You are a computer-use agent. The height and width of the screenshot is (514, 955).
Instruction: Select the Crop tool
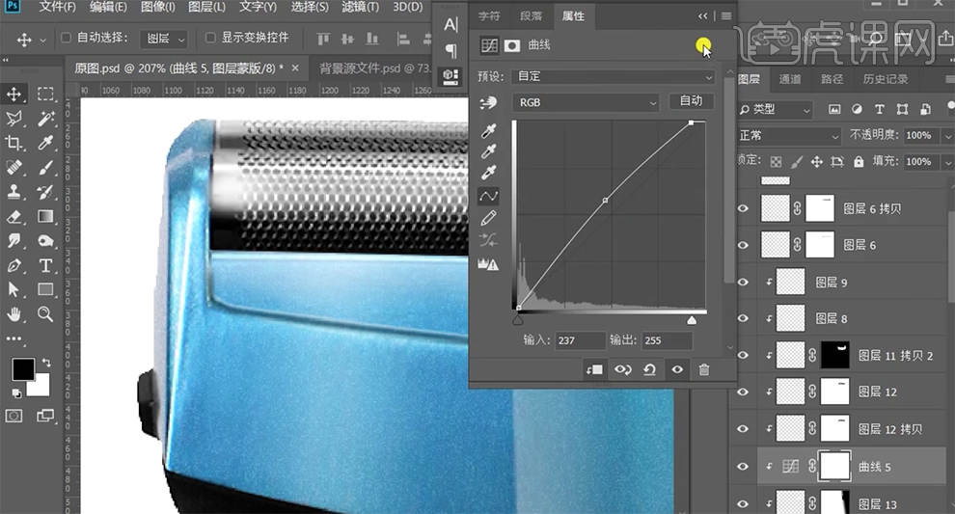coord(14,143)
